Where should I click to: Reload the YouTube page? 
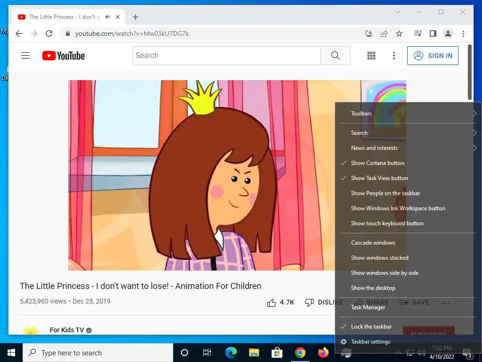[49, 33]
